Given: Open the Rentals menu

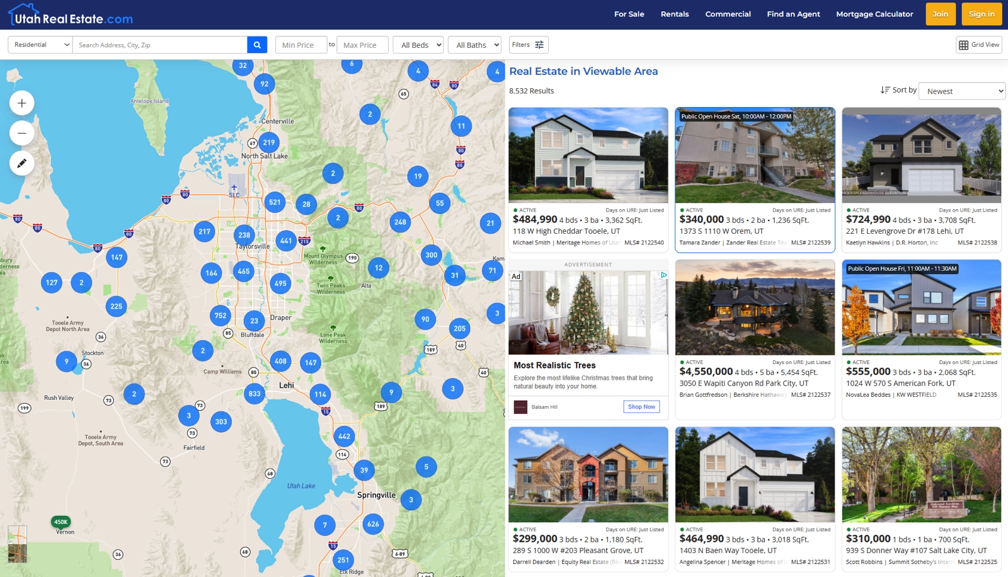Looking at the screenshot, I should click(x=674, y=14).
